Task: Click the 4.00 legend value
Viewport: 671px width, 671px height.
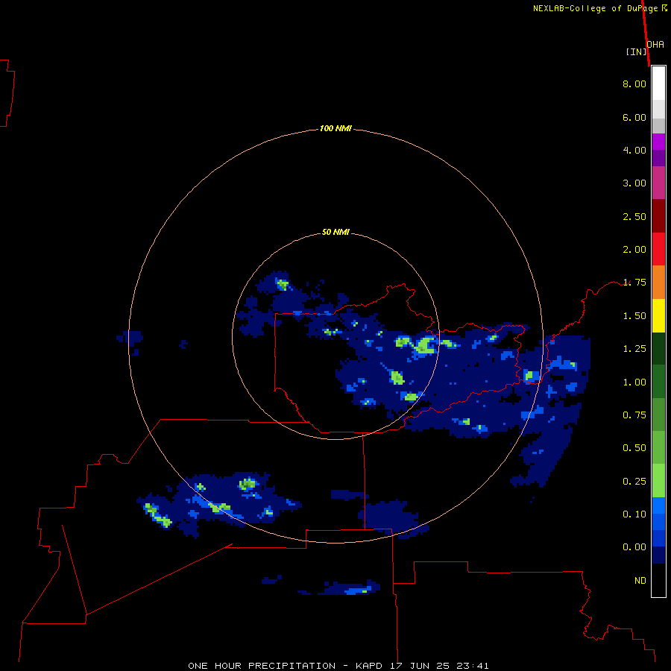Action: (634, 150)
